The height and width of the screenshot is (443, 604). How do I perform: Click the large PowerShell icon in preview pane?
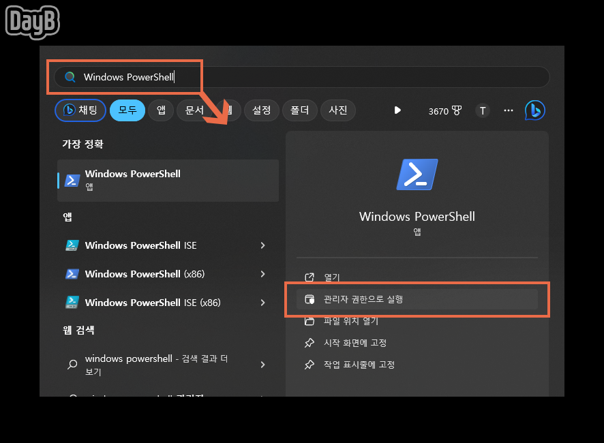coord(417,174)
